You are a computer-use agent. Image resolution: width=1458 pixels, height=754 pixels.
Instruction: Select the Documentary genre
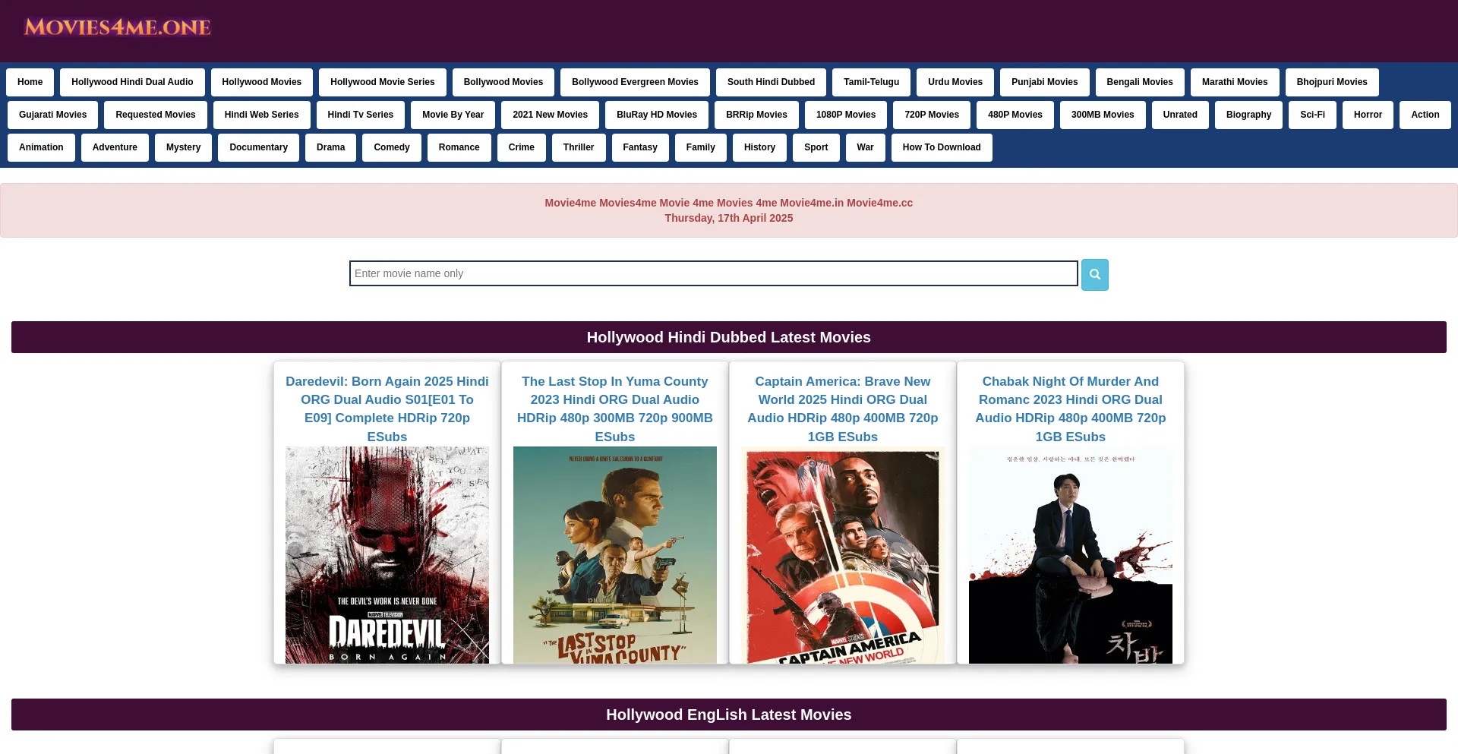click(x=258, y=147)
